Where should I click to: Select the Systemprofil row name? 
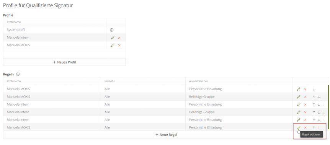pos(16,30)
